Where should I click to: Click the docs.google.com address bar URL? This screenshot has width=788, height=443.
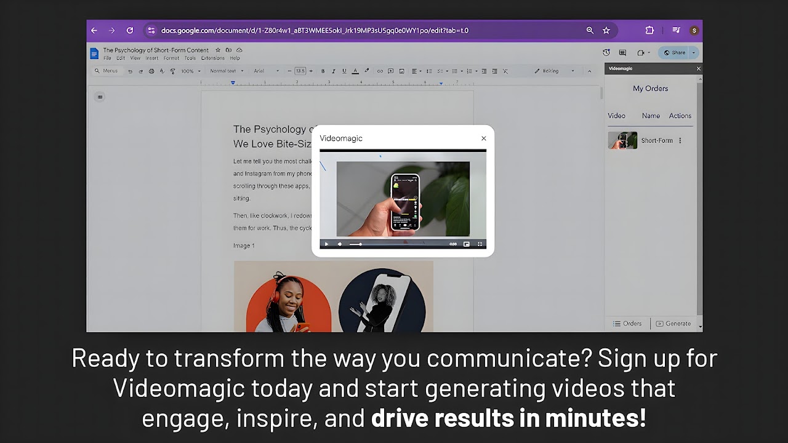click(x=315, y=30)
